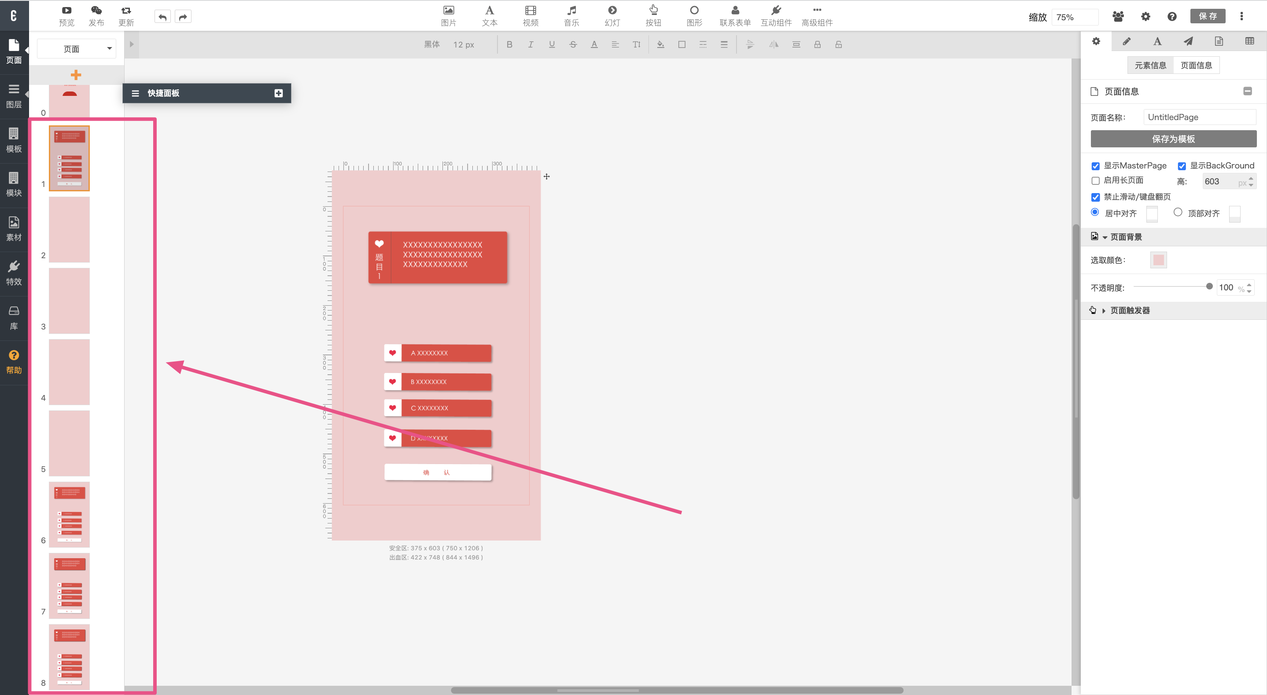Open the 页面 dropdown selector
The width and height of the screenshot is (1267, 695).
76,49
